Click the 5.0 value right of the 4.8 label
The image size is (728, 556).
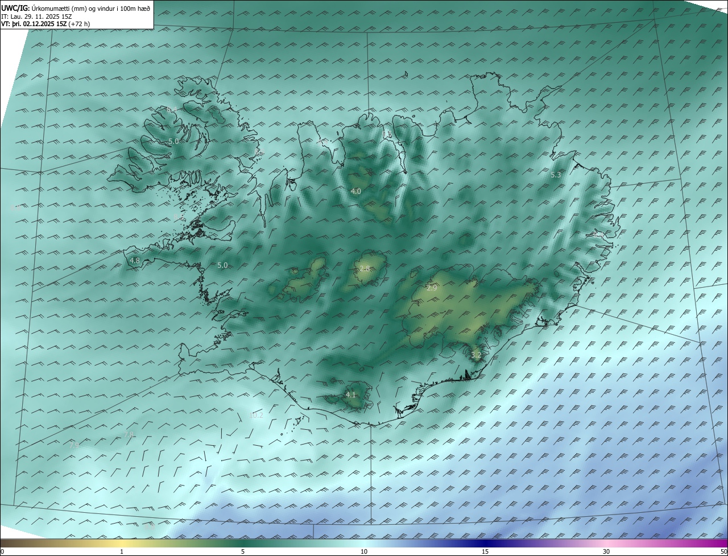click(x=222, y=265)
